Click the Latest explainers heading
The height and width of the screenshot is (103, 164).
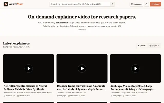16,43
